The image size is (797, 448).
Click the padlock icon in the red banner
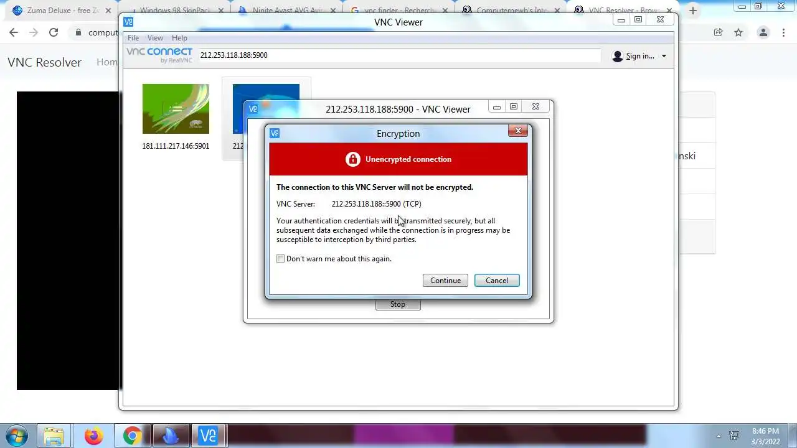pyautogui.click(x=353, y=159)
